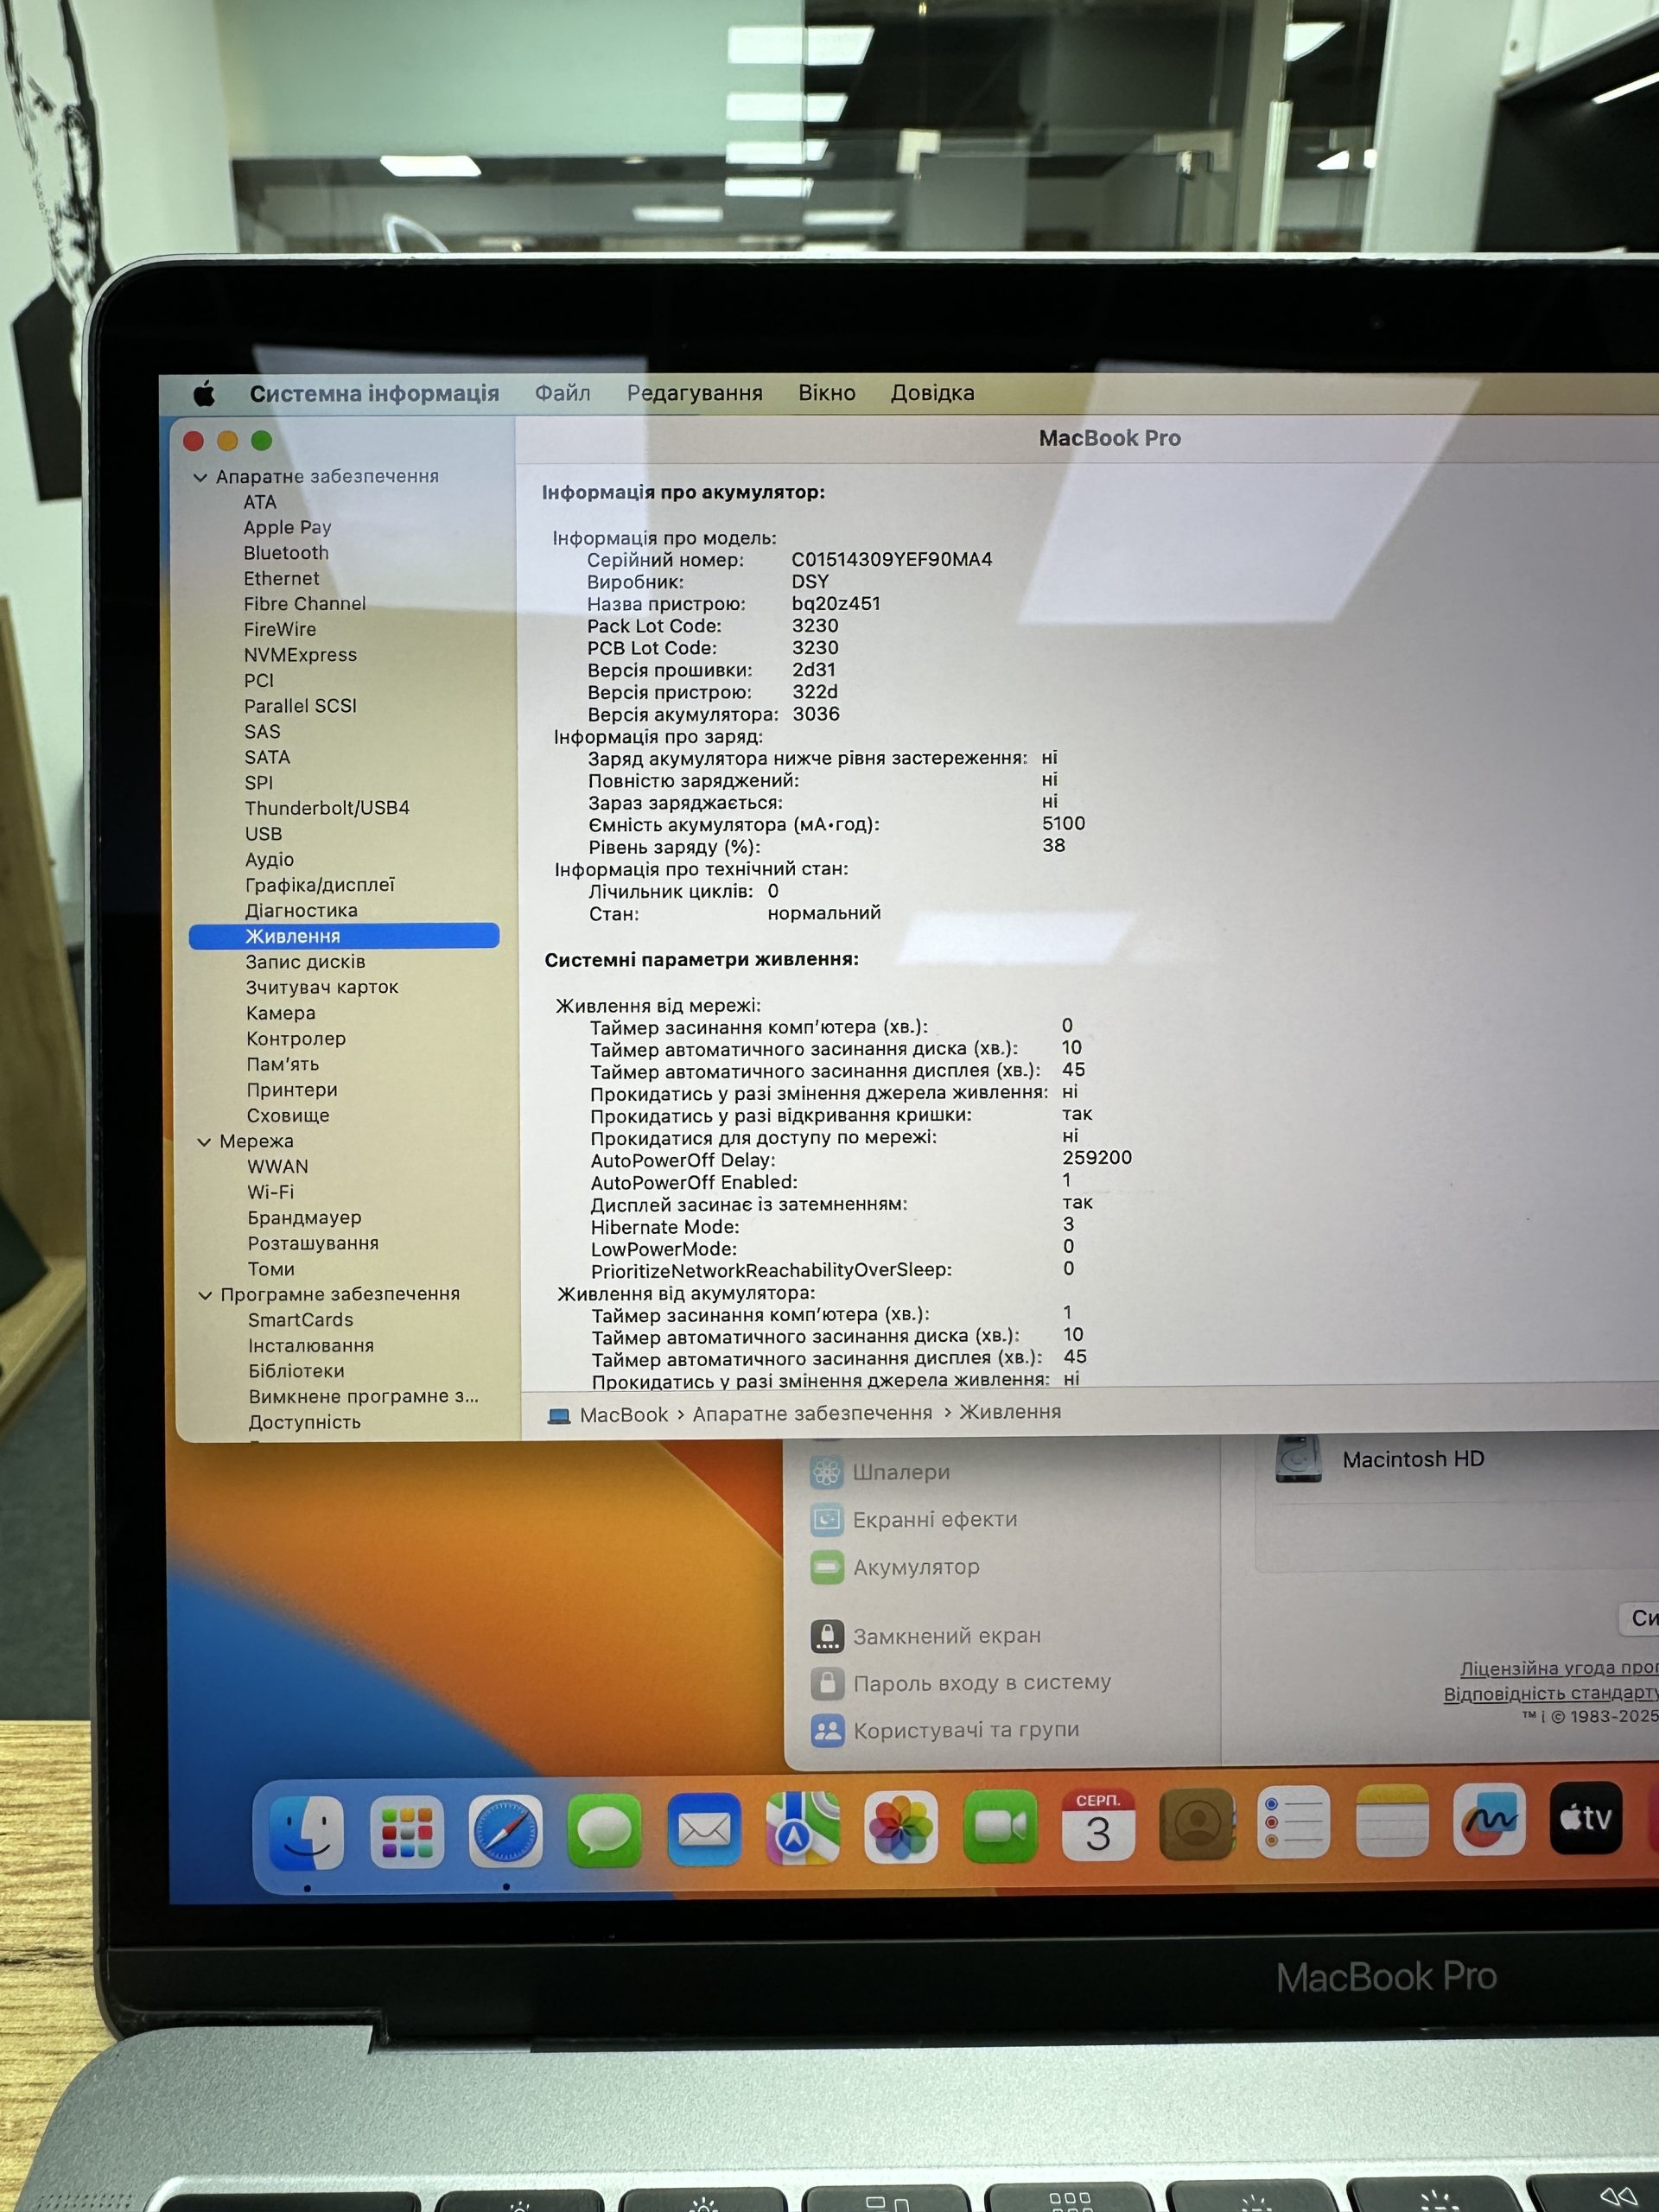Open Contacts app in Dock
Screen dimensions: 1659x2212
pyautogui.click(x=1196, y=1825)
